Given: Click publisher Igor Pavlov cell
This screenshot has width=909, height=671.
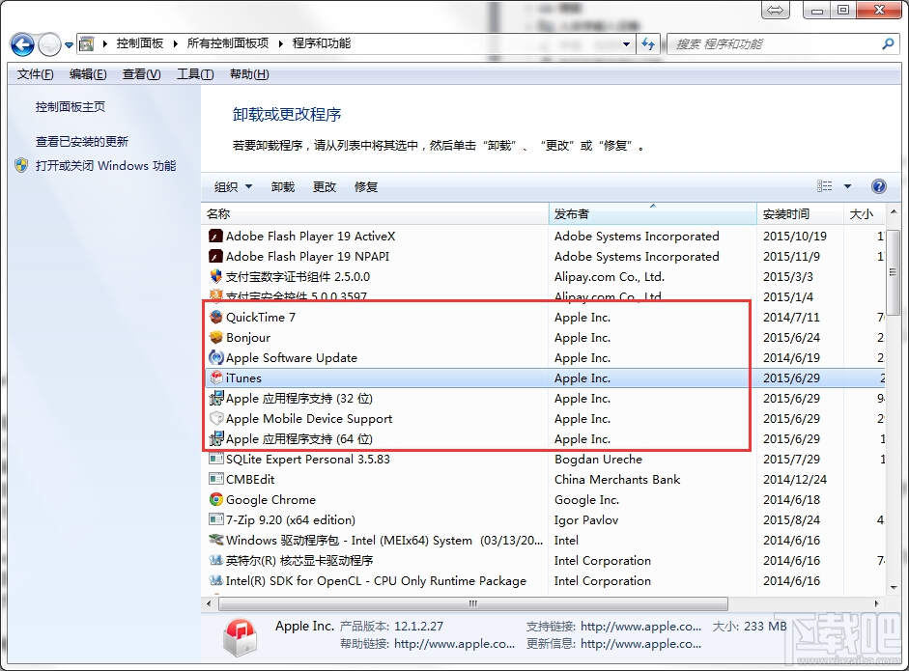Looking at the screenshot, I should pyautogui.click(x=586, y=519).
